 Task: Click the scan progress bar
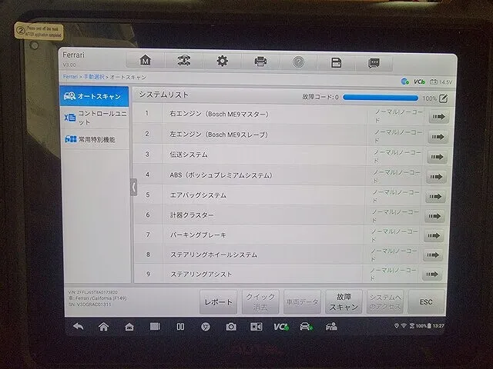click(x=380, y=98)
